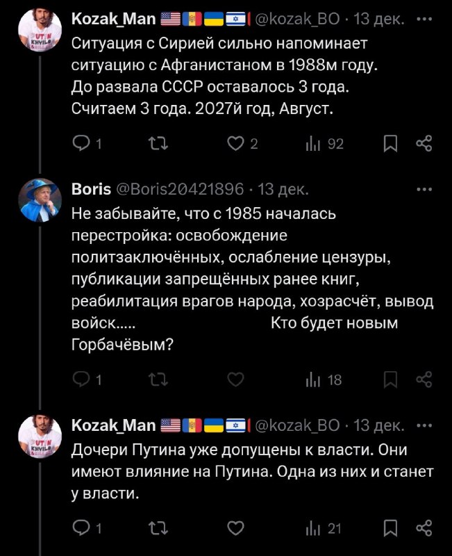Open more options on the last Kozak_Man tweet

point(424,425)
